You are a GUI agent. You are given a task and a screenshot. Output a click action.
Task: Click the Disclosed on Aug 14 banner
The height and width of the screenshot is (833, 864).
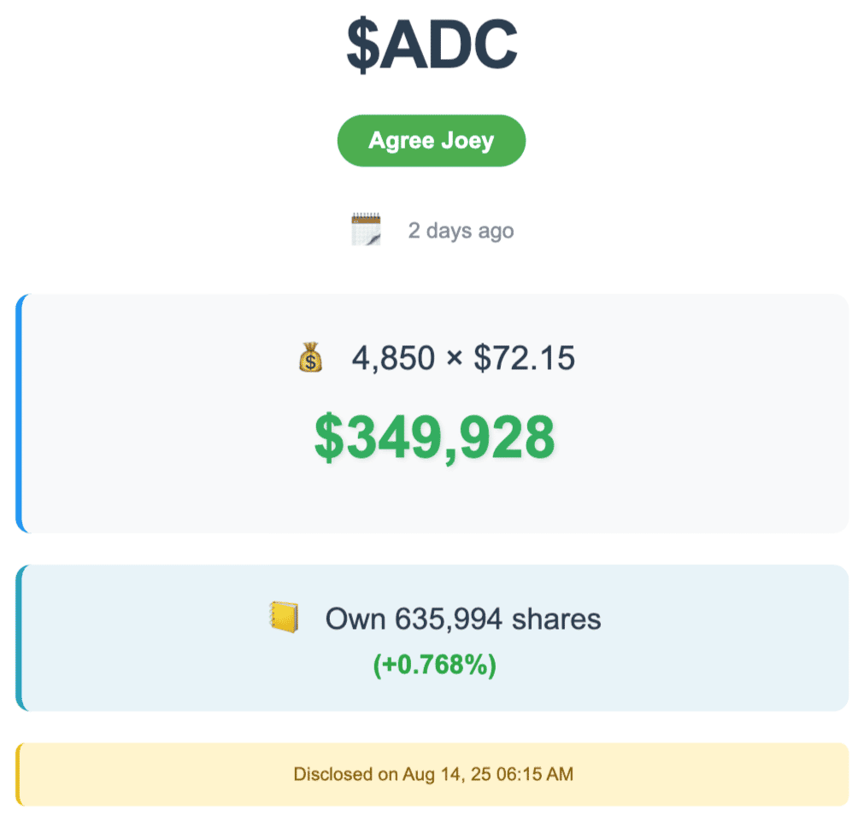(433, 774)
